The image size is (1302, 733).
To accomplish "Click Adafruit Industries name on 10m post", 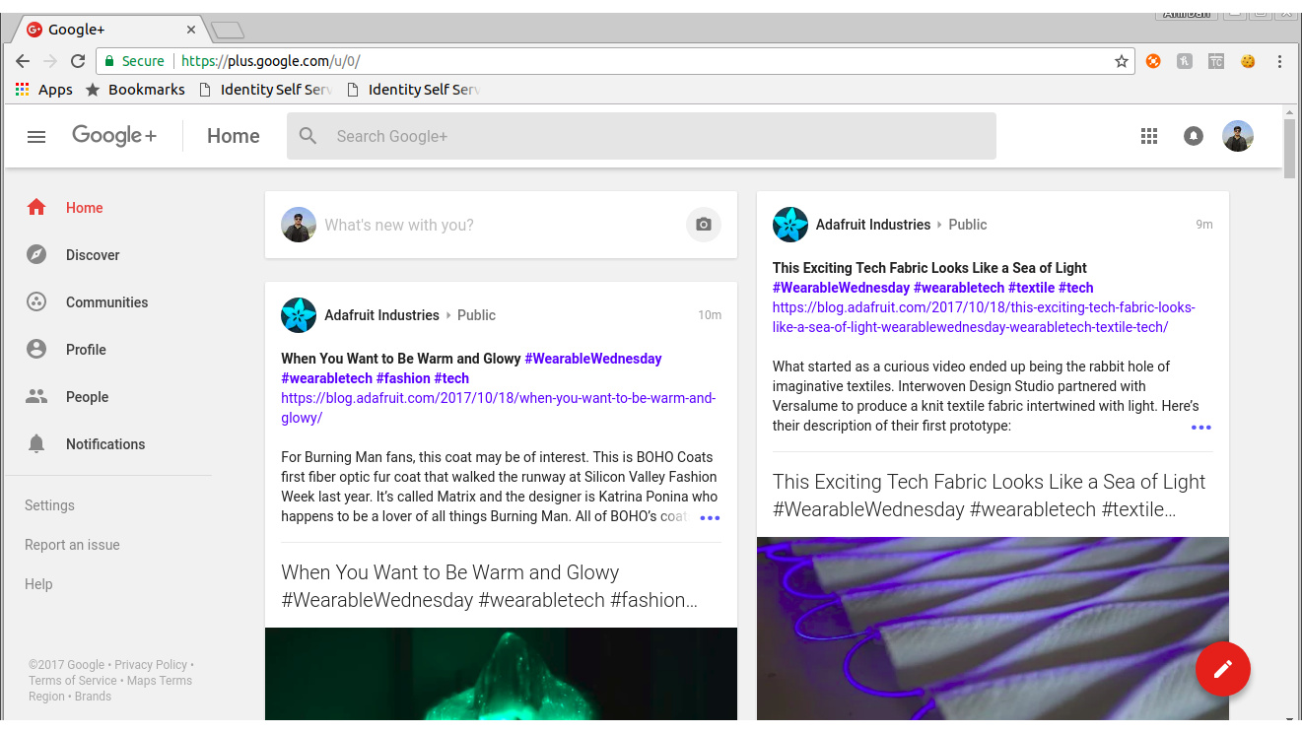I will pos(381,315).
